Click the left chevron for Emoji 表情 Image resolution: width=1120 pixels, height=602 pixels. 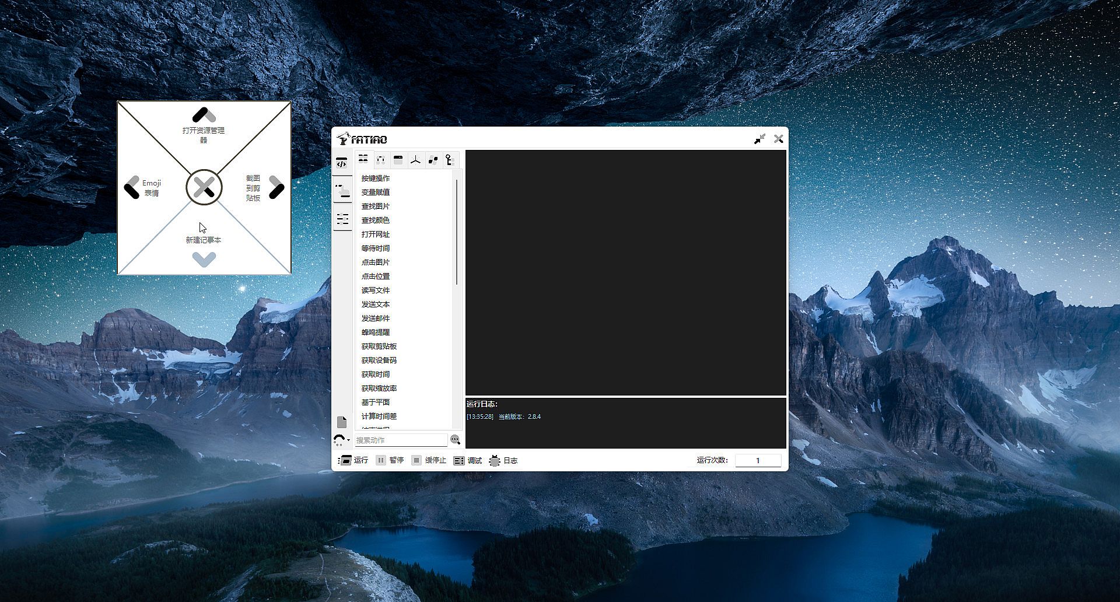[132, 187]
